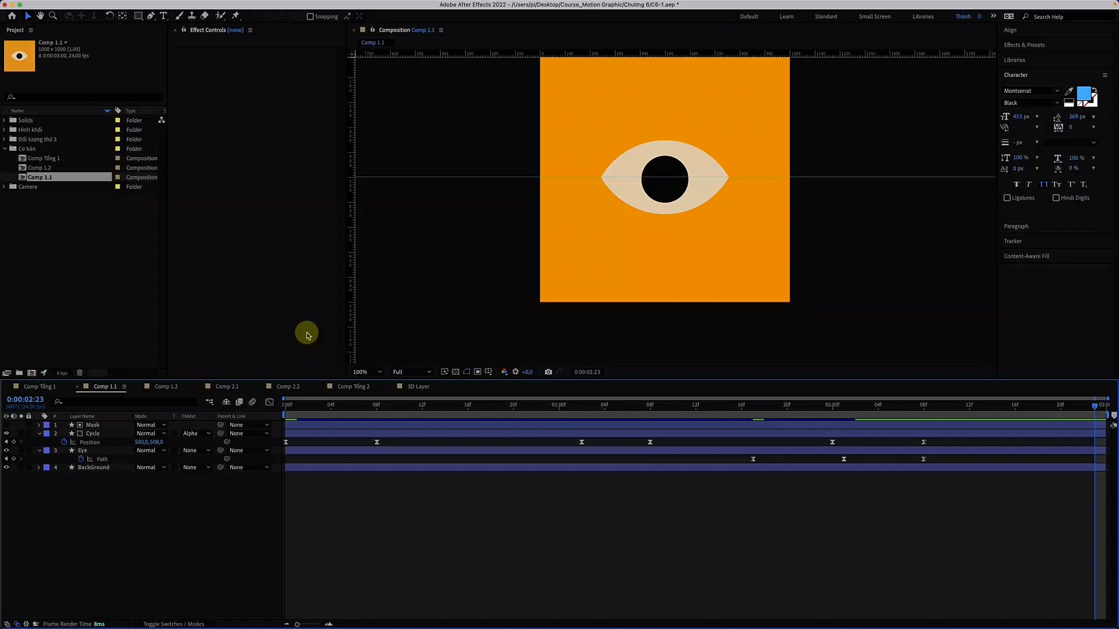Select the Eraser tool

(205, 16)
